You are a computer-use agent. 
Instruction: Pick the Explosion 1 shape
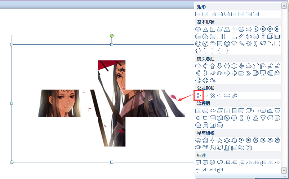tap(198, 140)
